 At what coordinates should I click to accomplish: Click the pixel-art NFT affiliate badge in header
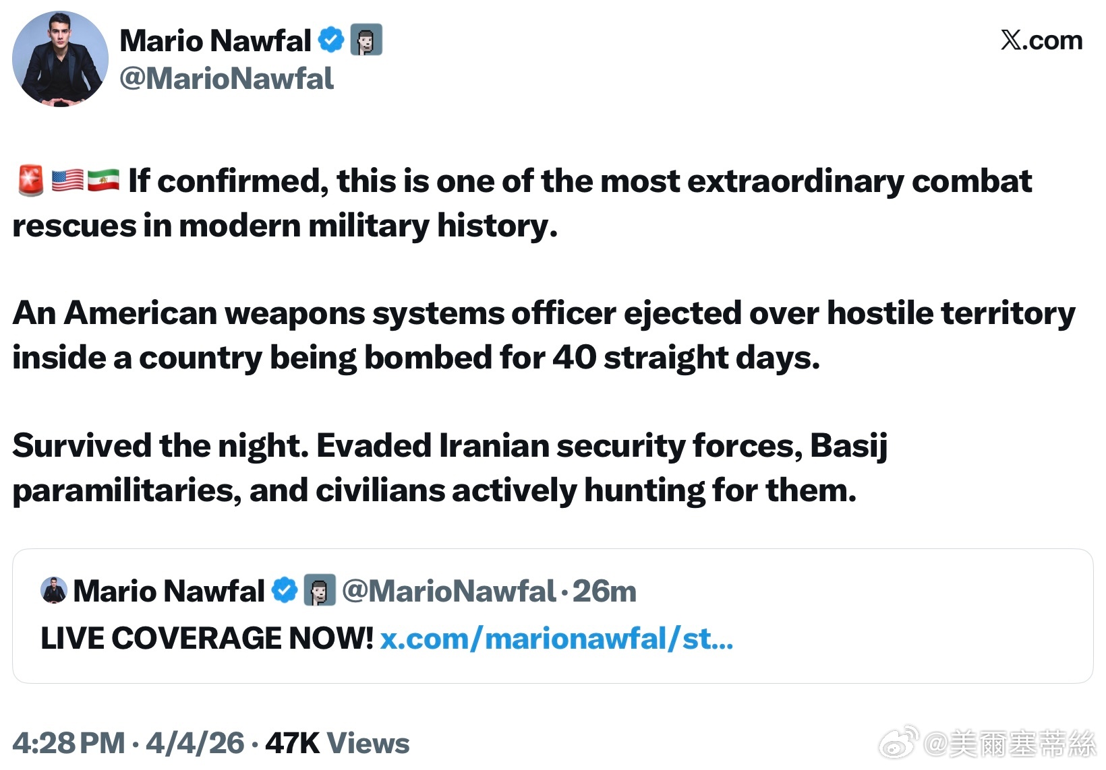tap(366, 40)
